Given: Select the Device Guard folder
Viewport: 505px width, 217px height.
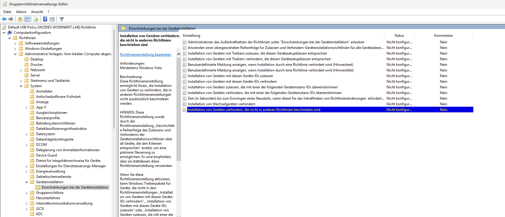Looking at the screenshot, I should [46, 155].
